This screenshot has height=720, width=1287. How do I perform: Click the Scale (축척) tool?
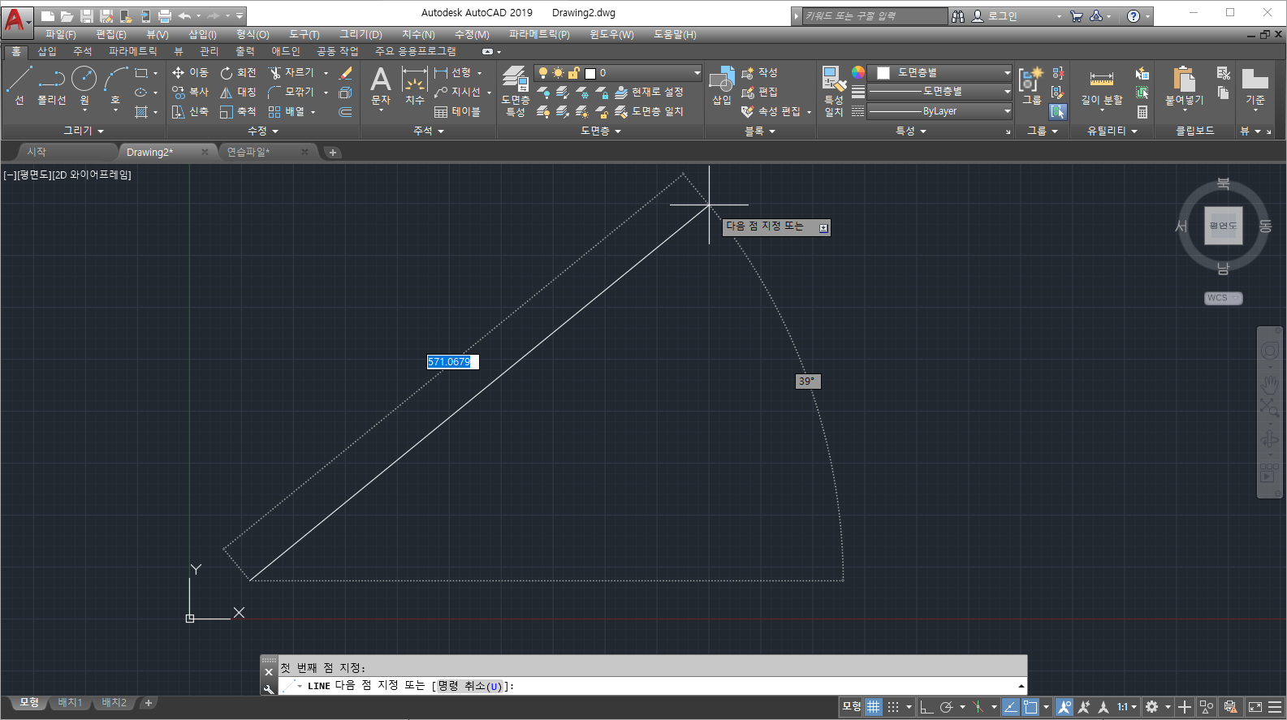pyautogui.click(x=239, y=112)
